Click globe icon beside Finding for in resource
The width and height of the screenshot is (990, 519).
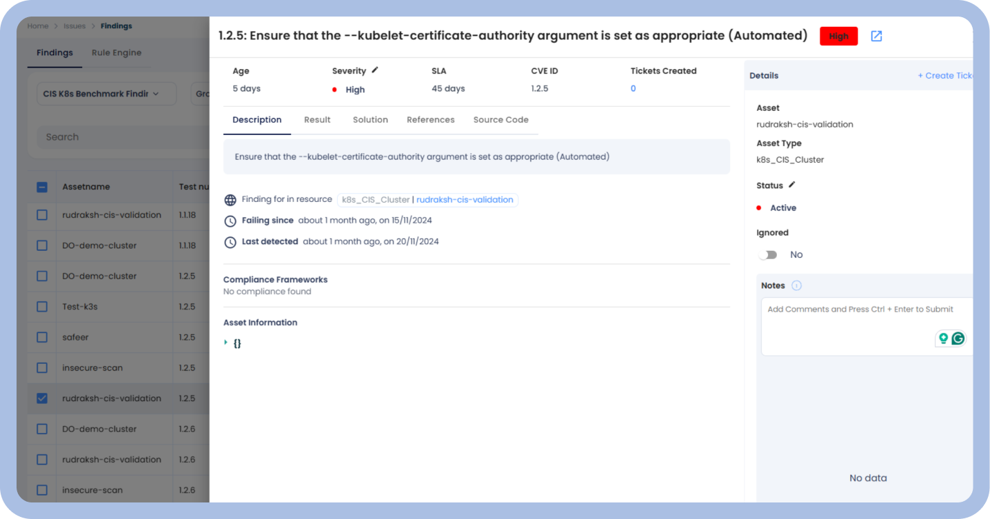tap(230, 200)
